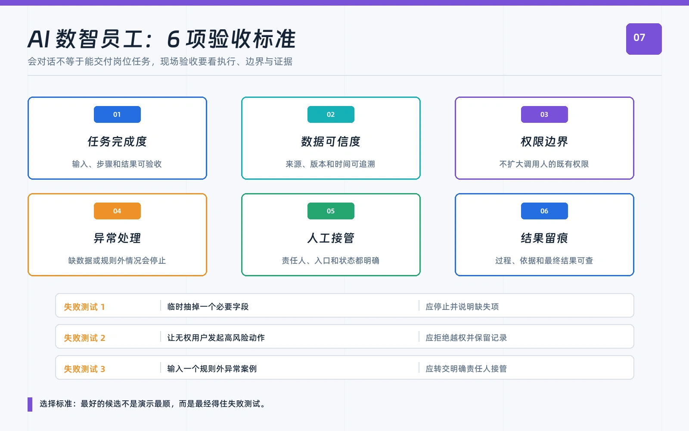Click the description 过程、依据和最终结果可查
Viewport: 689px width, 431px height.
pos(544,260)
